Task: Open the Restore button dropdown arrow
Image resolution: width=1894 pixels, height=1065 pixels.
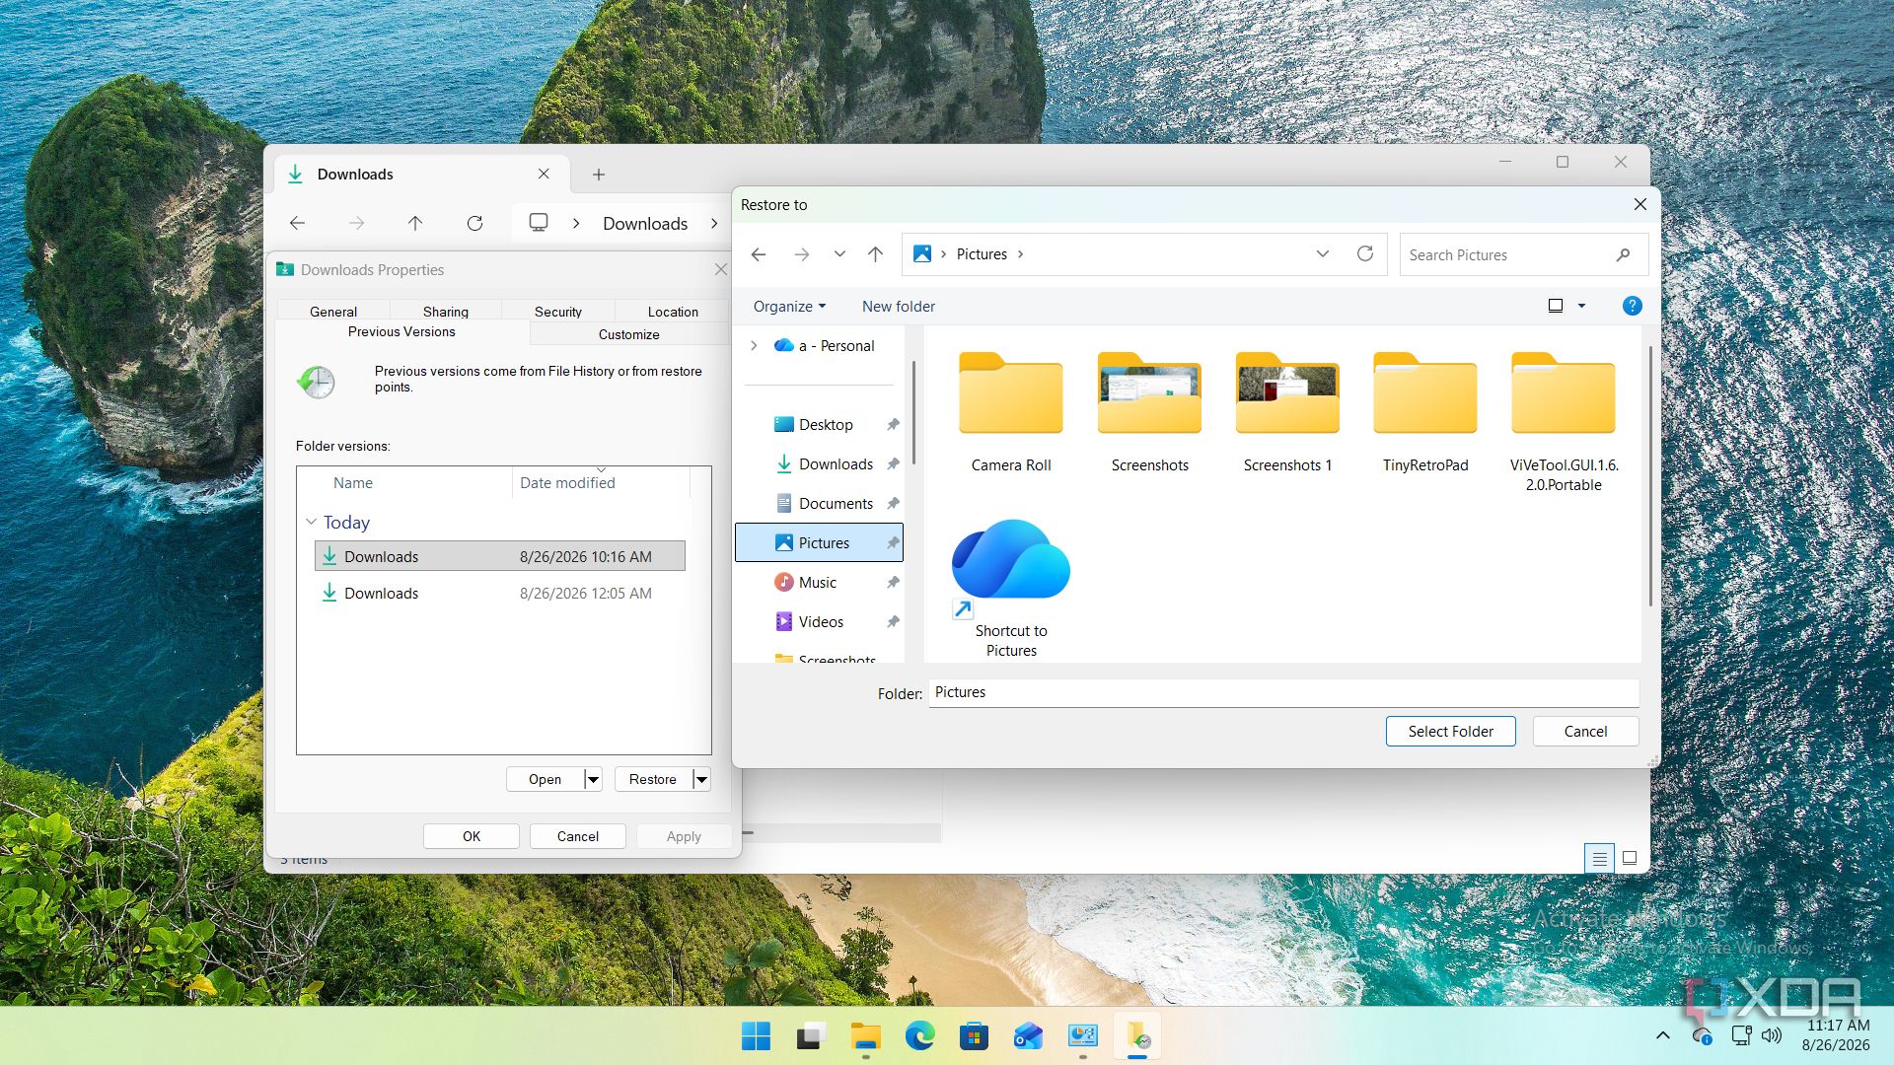Action: coord(701,779)
